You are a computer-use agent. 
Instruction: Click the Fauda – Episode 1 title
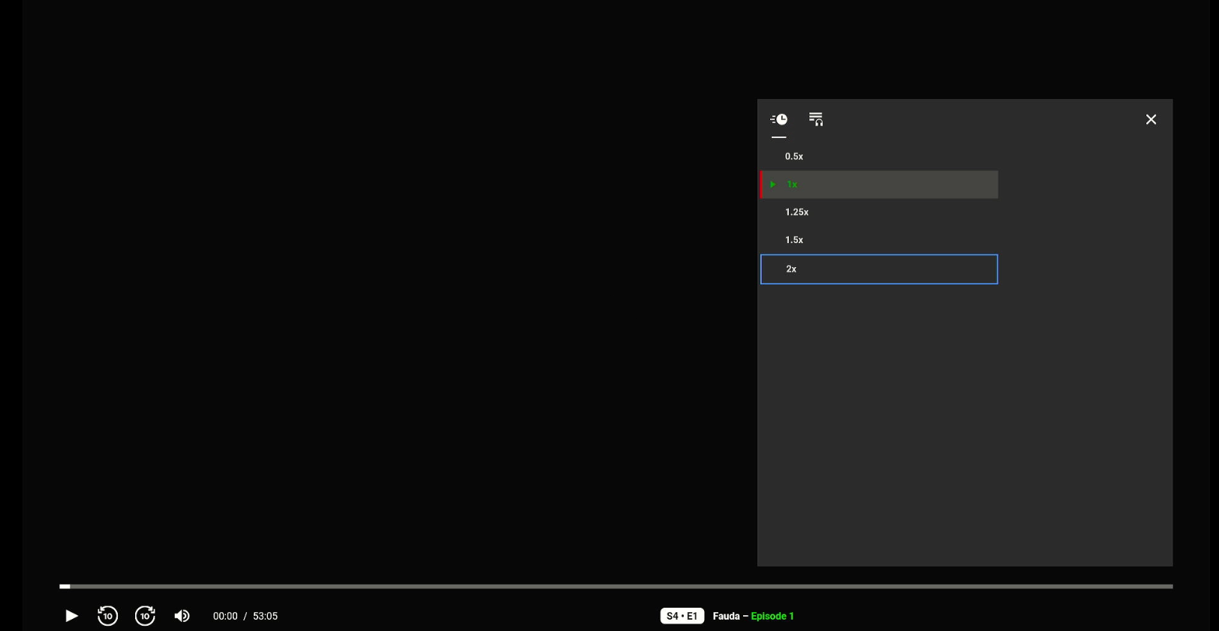pos(753,616)
